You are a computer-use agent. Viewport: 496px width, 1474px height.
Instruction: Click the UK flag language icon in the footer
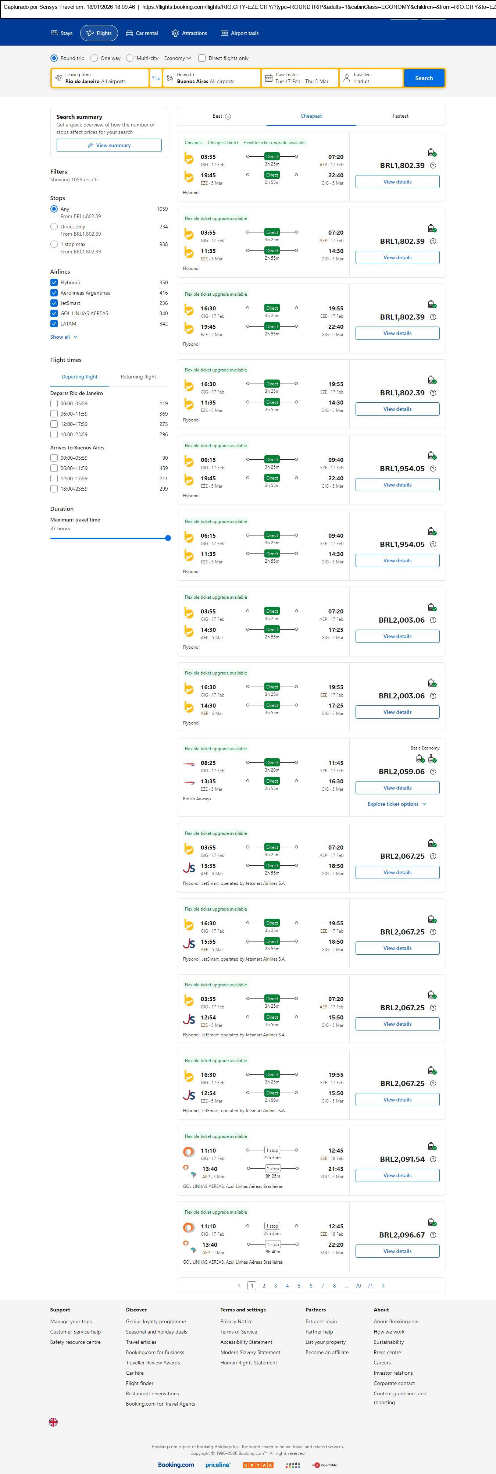[53, 1421]
